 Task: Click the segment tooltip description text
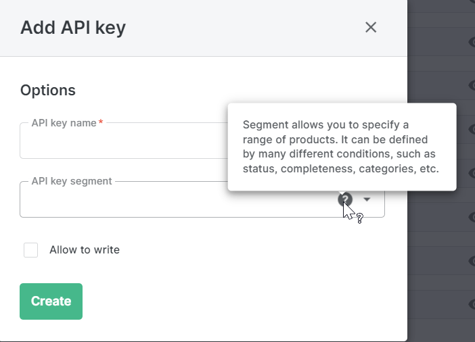[341, 147]
